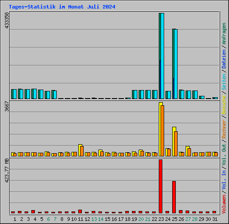
Task: Click the Seiten legend label
Action: pyautogui.click(x=224, y=82)
